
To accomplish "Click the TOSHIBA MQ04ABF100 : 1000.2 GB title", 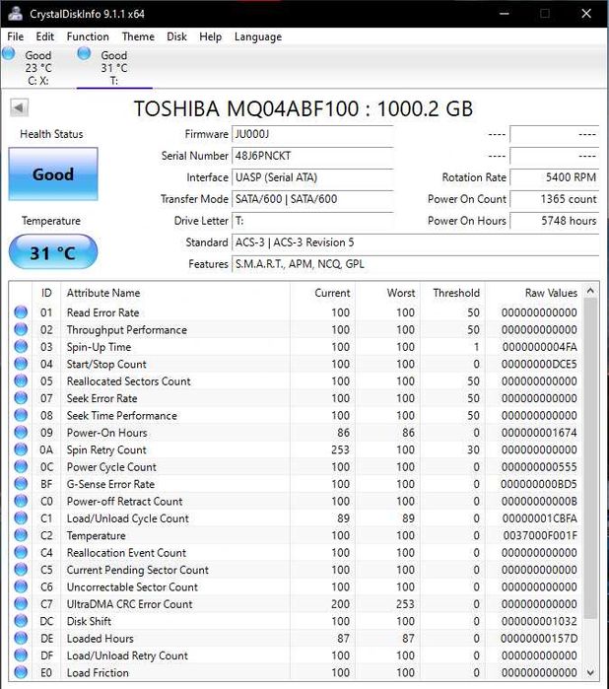I will coord(304,108).
